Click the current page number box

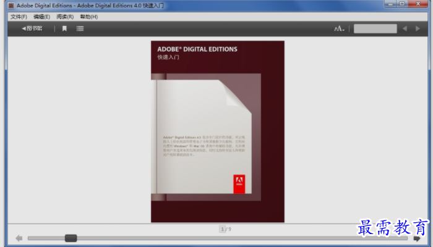(222, 229)
